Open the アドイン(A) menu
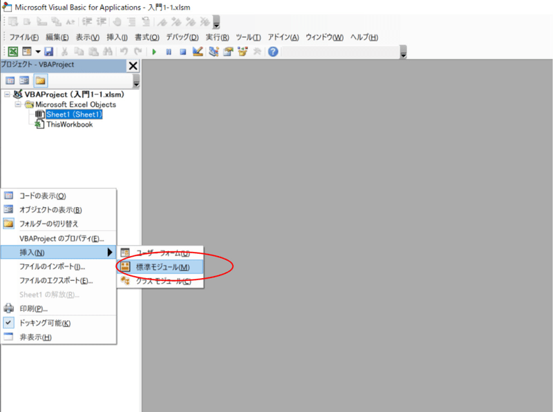 [x=283, y=37]
